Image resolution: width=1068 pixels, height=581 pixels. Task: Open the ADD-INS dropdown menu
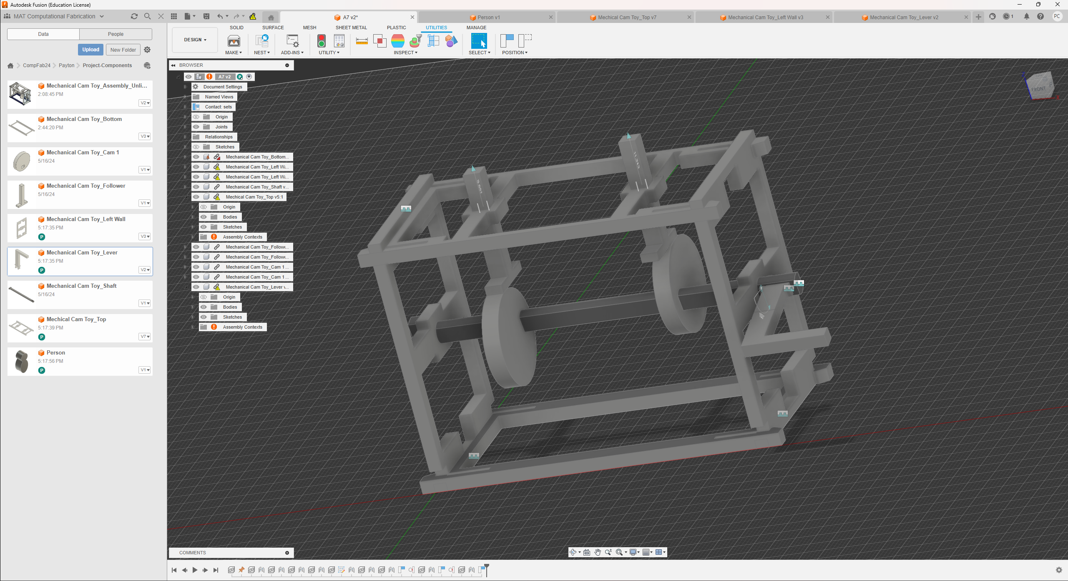292,53
